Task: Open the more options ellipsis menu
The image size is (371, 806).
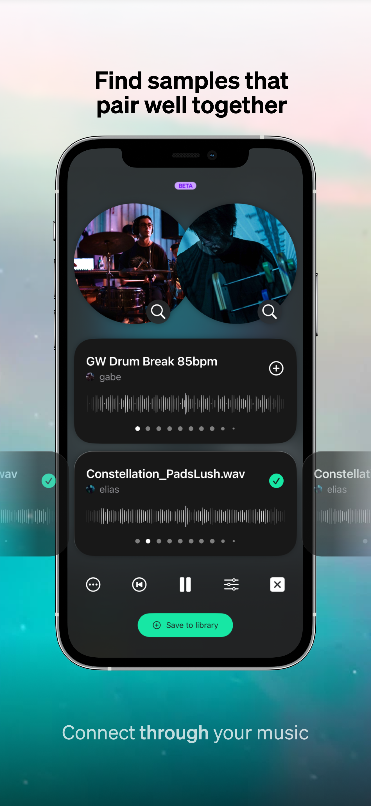Action: click(x=93, y=585)
